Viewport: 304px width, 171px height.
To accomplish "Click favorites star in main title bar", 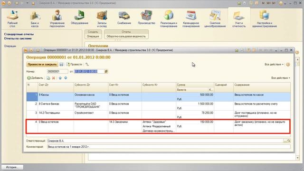I will tap(33, 3).
